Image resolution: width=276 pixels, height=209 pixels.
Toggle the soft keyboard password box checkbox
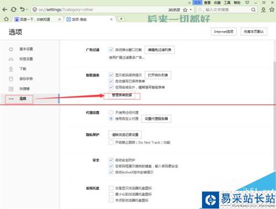(x=111, y=166)
